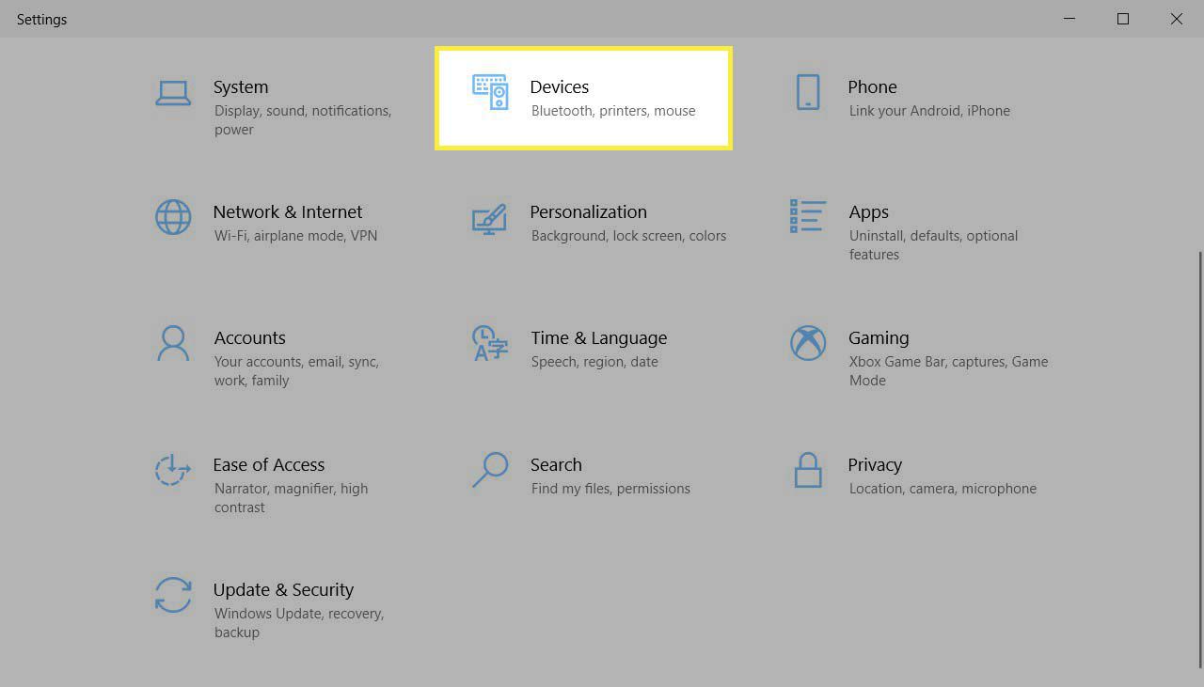Click the Update & Security arrows icon
Image resolution: width=1204 pixels, height=687 pixels.
pyautogui.click(x=173, y=595)
